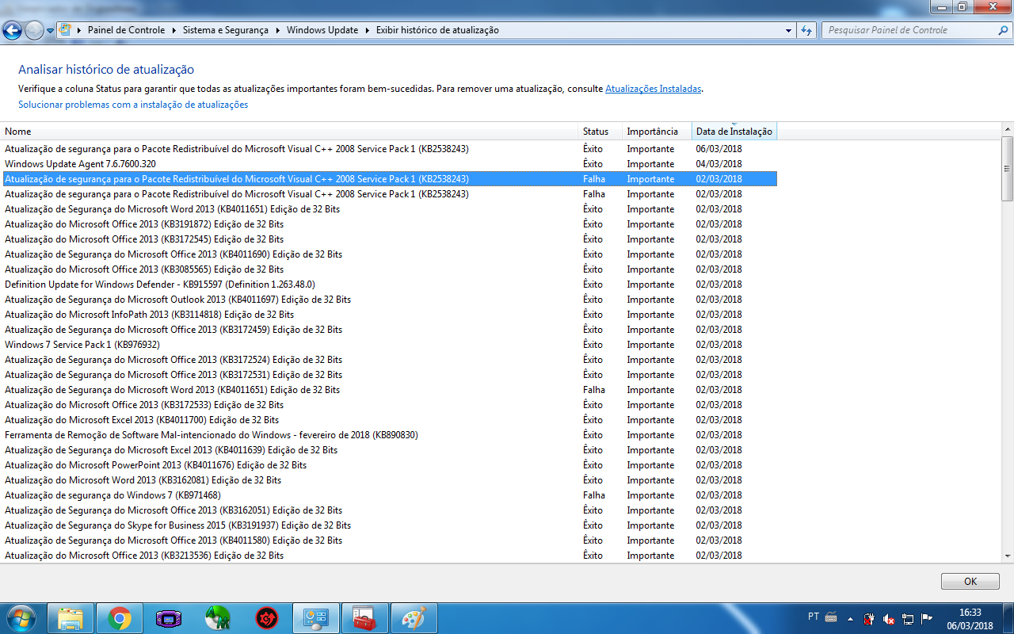Click the Show desktop strip
The height and width of the screenshot is (634, 1014).
pyautogui.click(x=1008, y=619)
